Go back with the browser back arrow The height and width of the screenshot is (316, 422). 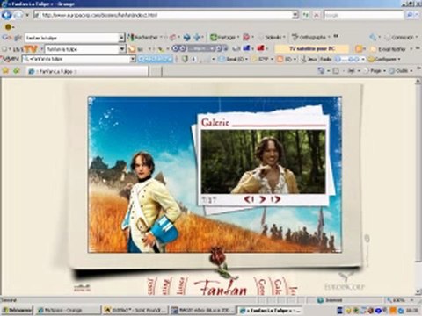6,15
